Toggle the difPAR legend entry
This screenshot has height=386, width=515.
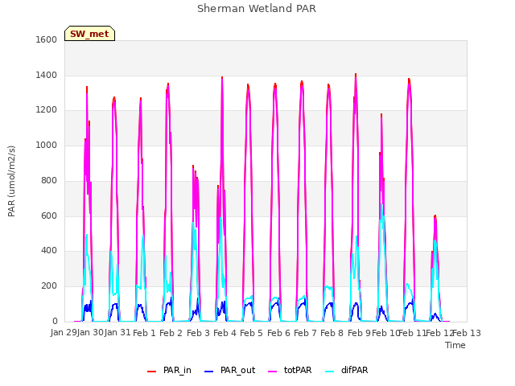point(347,370)
